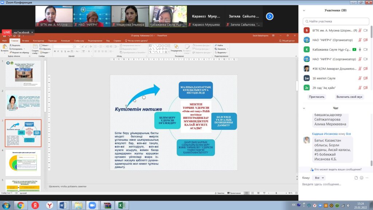Open the Файл tab in PowerPoint
This screenshot has height=210, width=373.
tap(4, 41)
